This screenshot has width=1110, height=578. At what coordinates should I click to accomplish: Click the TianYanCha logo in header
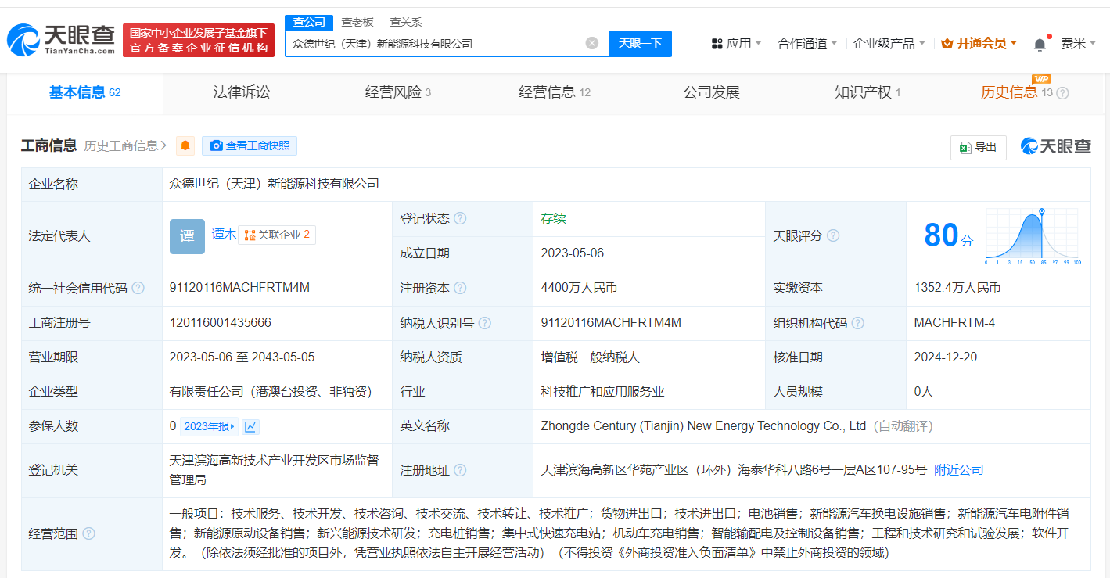click(x=61, y=39)
